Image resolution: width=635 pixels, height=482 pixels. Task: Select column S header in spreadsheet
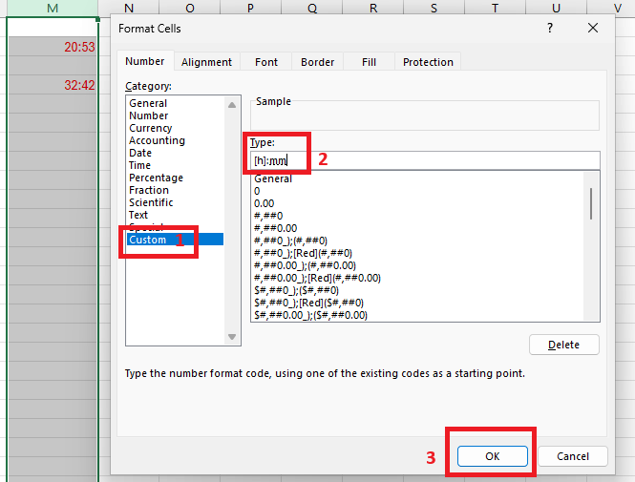pos(434,8)
